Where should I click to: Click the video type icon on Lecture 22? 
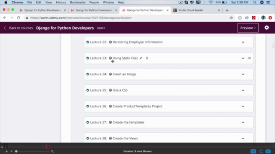(110, 42)
